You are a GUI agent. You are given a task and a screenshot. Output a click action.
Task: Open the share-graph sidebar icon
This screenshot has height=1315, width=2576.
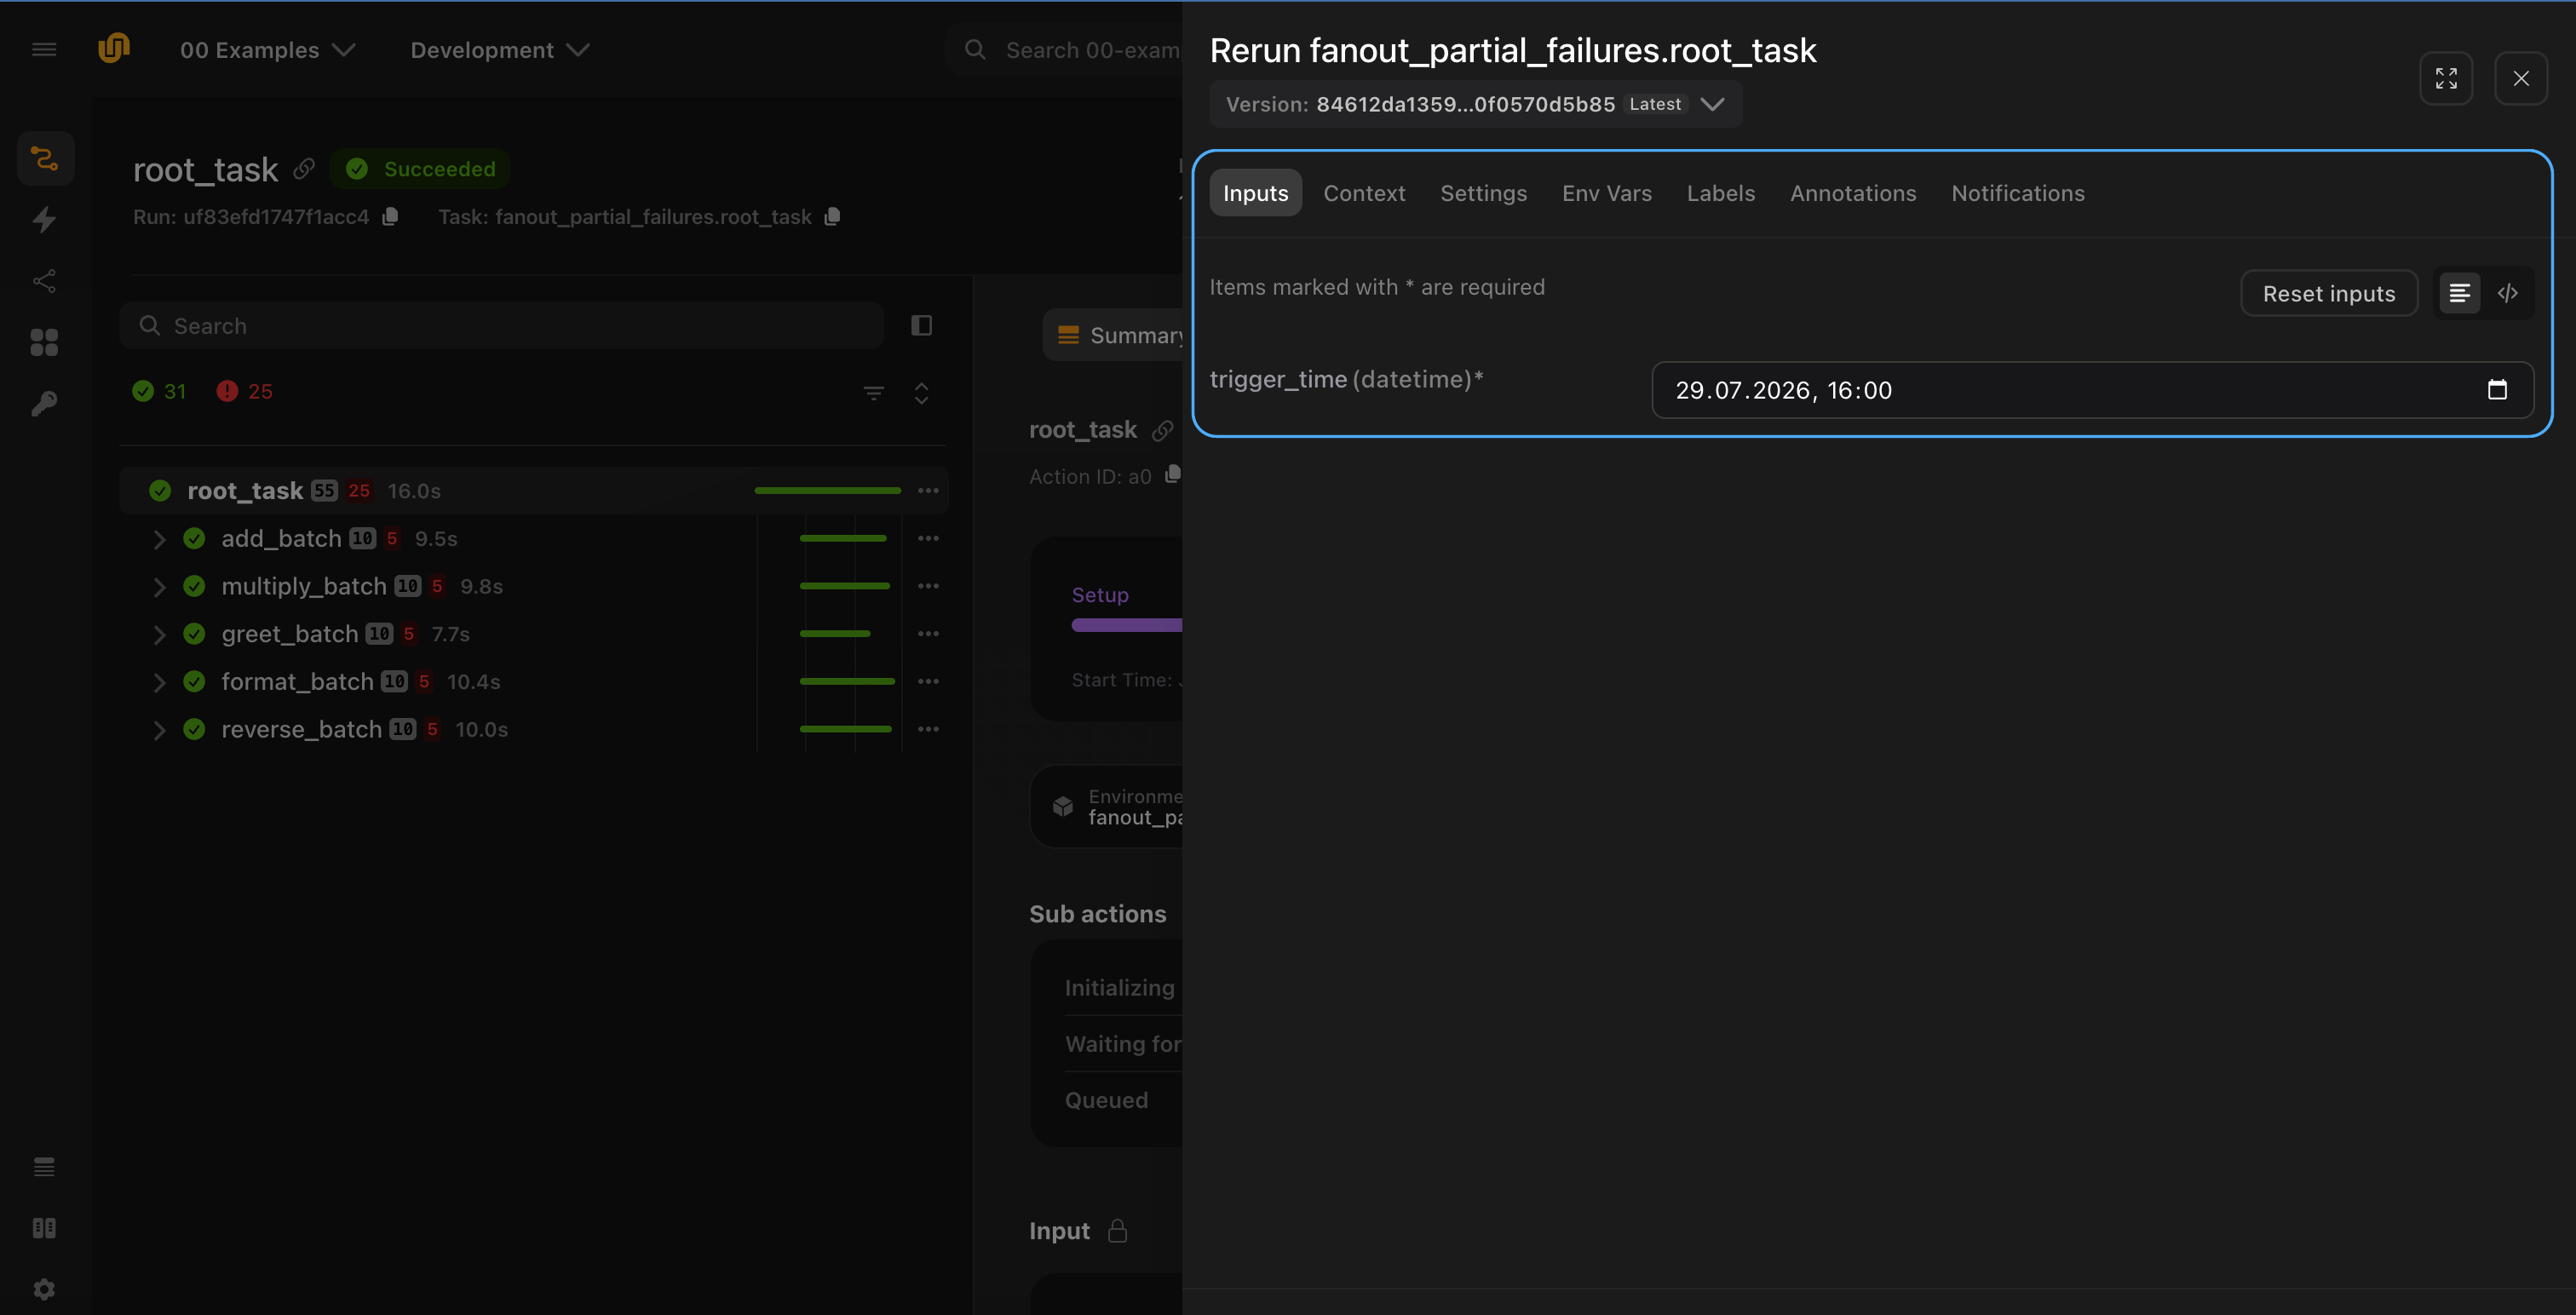tap(45, 281)
